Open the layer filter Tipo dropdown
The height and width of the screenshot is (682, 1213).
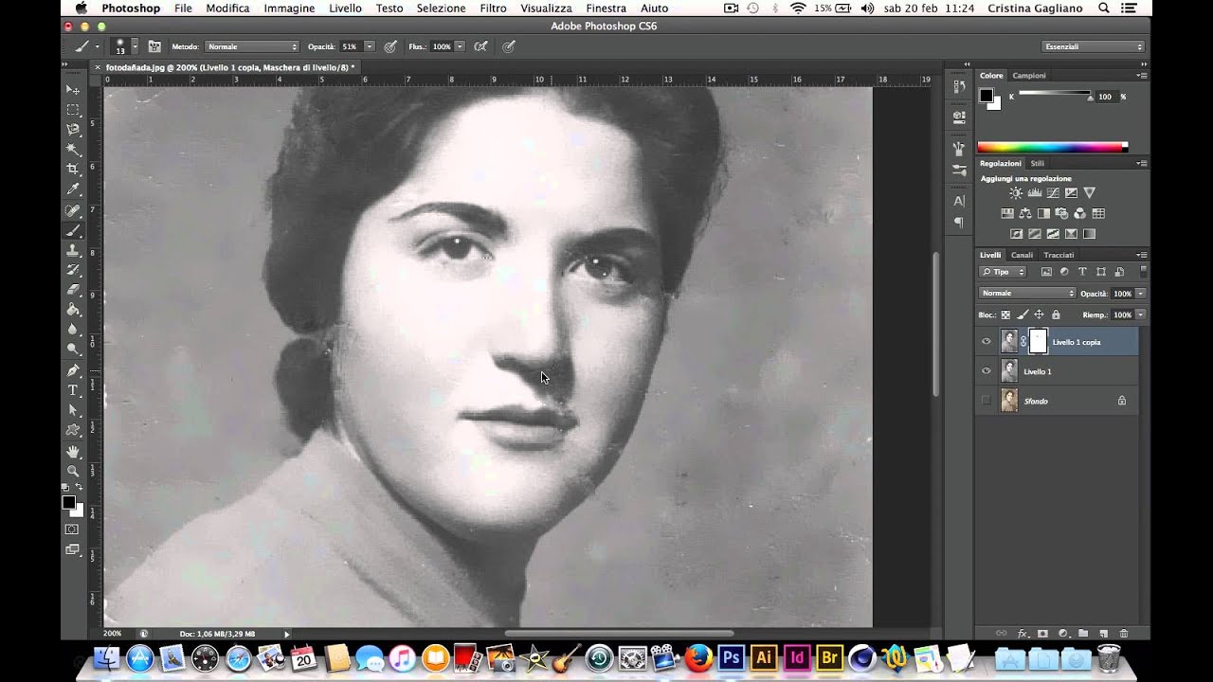1005,272
